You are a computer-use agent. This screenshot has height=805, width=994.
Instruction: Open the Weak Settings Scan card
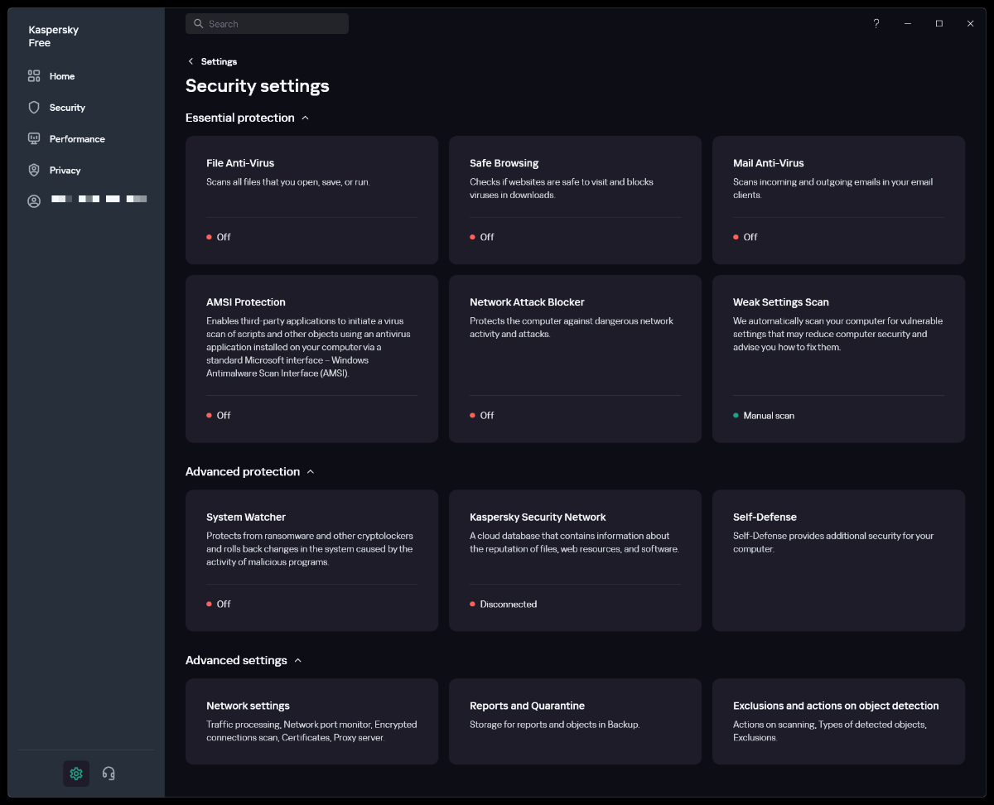pyautogui.click(x=838, y=359)
